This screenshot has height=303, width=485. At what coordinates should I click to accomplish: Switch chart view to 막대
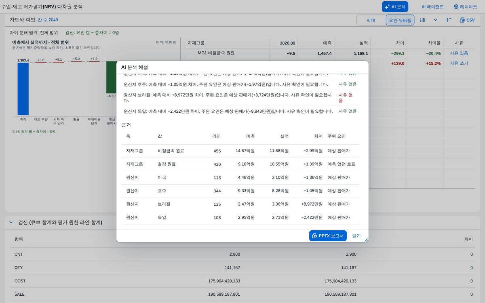(371, 20)
